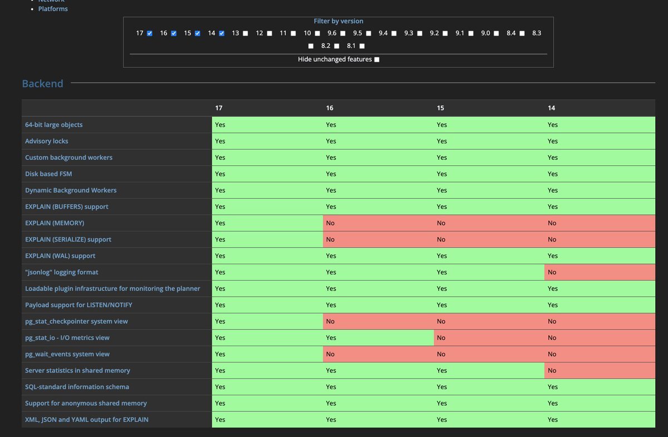Tick the 8.4 version checkbox
This screenshot has height=437, width=668.
522,33
